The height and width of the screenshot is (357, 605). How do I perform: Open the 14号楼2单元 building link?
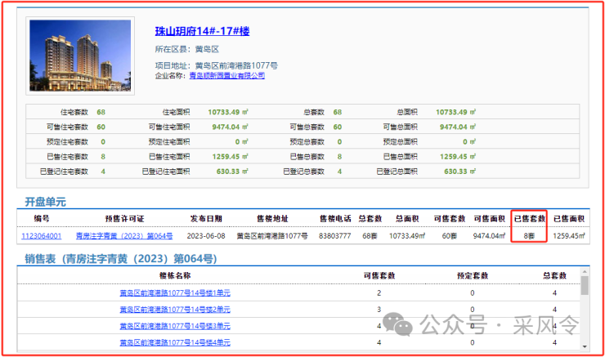[174, 309]
